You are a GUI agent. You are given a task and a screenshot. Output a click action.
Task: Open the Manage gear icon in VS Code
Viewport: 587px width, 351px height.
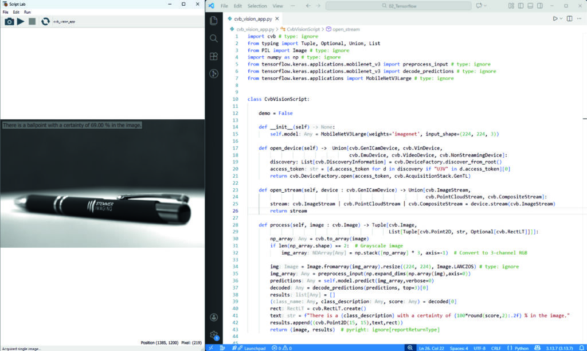(x=214, y=335)
